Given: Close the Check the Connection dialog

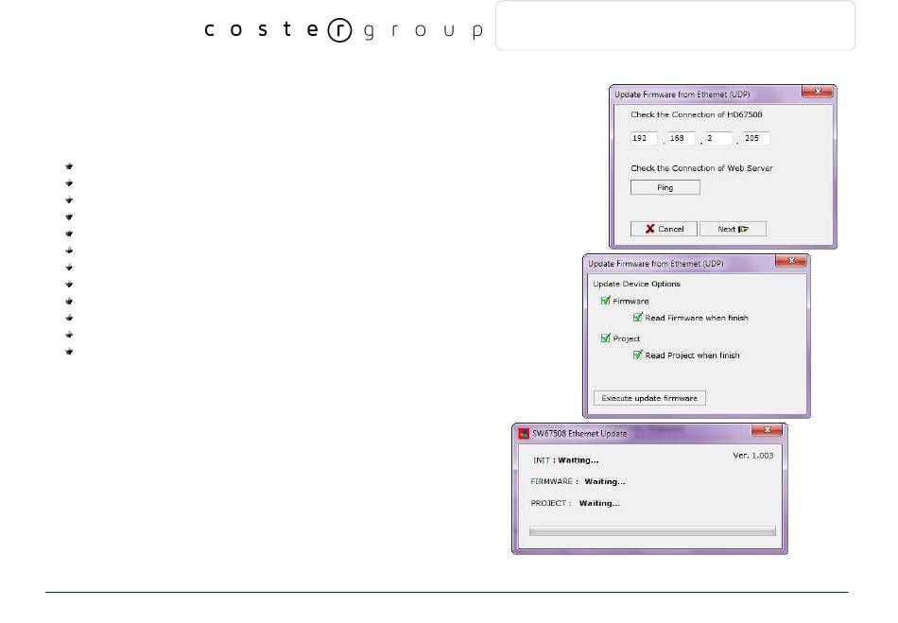Looking at the screenshot, I should [x=817, y=93].
